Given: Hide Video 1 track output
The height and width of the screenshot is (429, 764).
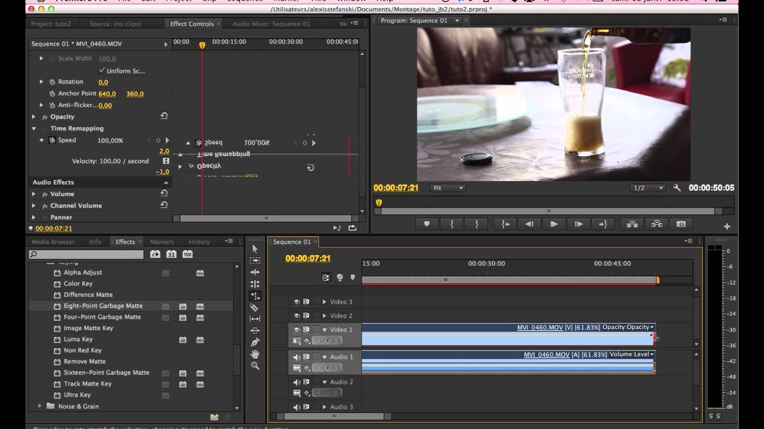Looking at the screenshot, I should 297,329.
